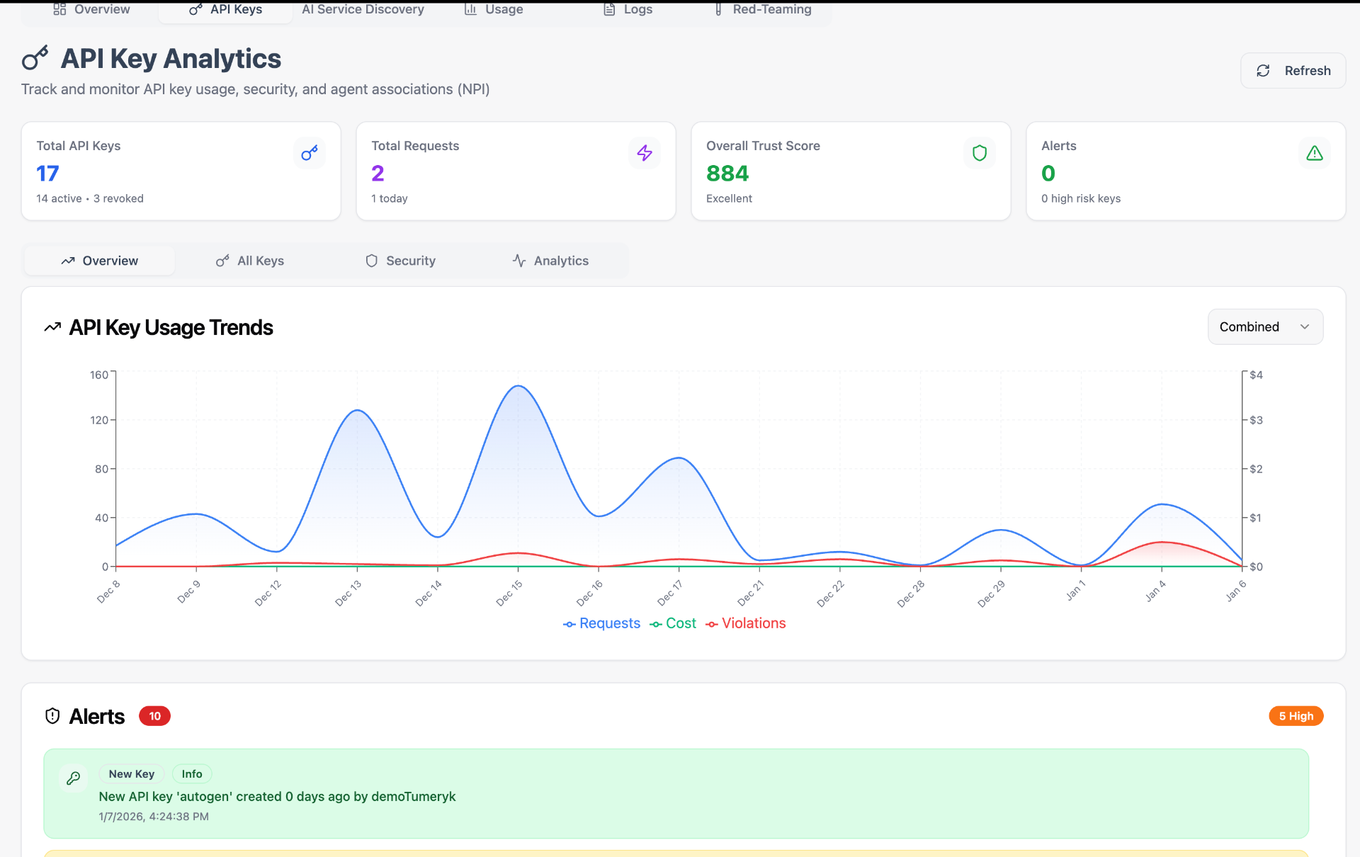Viewport: 1360px width, 857px height.
Task: Open the AI Service Discovery tab
Action: pos(363,10)
